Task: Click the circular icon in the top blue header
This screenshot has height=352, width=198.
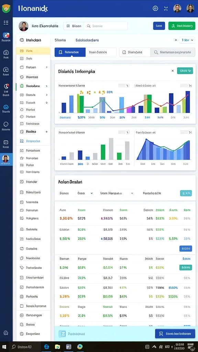Action: coord(155,9)
